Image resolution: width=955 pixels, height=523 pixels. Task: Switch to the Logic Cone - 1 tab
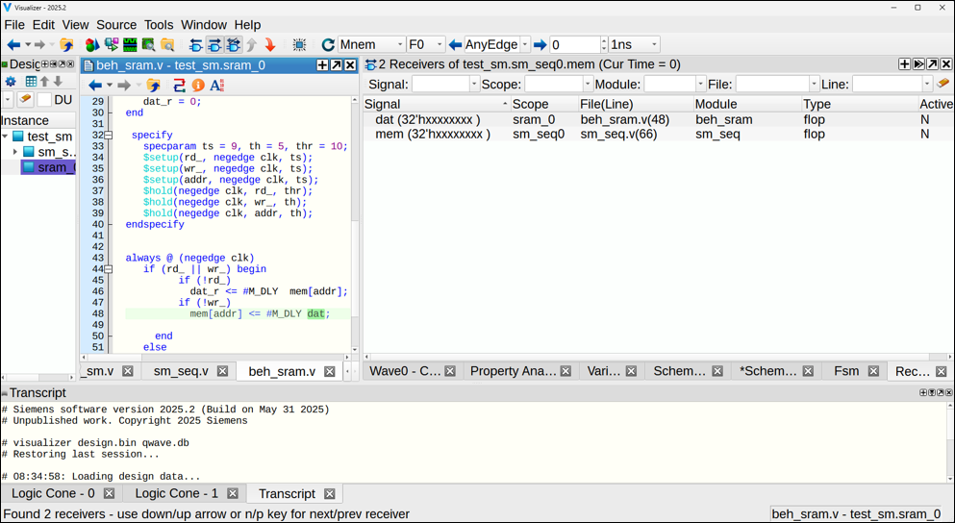[x=177, y=493]
